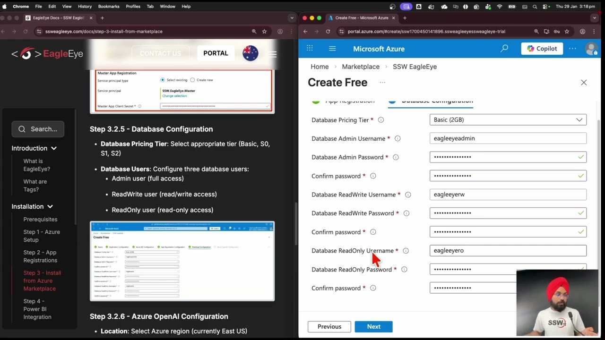Open the Azure app launcher grid icon
This screenshot has height=340, width=605.
click(x=310, y=48)
